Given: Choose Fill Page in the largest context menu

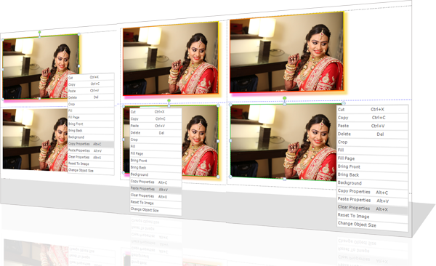Looking at the screenshot, I should pyautogui.click(x=372, y=158).
